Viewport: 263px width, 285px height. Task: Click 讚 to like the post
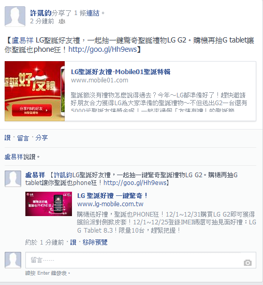pyautogui.click(x=8, y=138)
